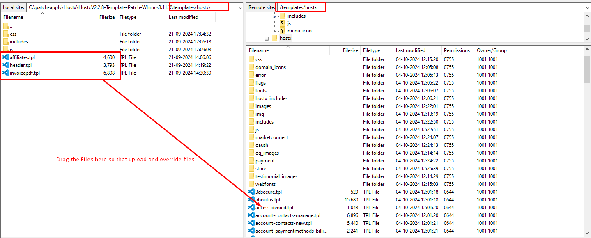
Task: Expand the includes folder in remote tree
Action: coord(274,16)
